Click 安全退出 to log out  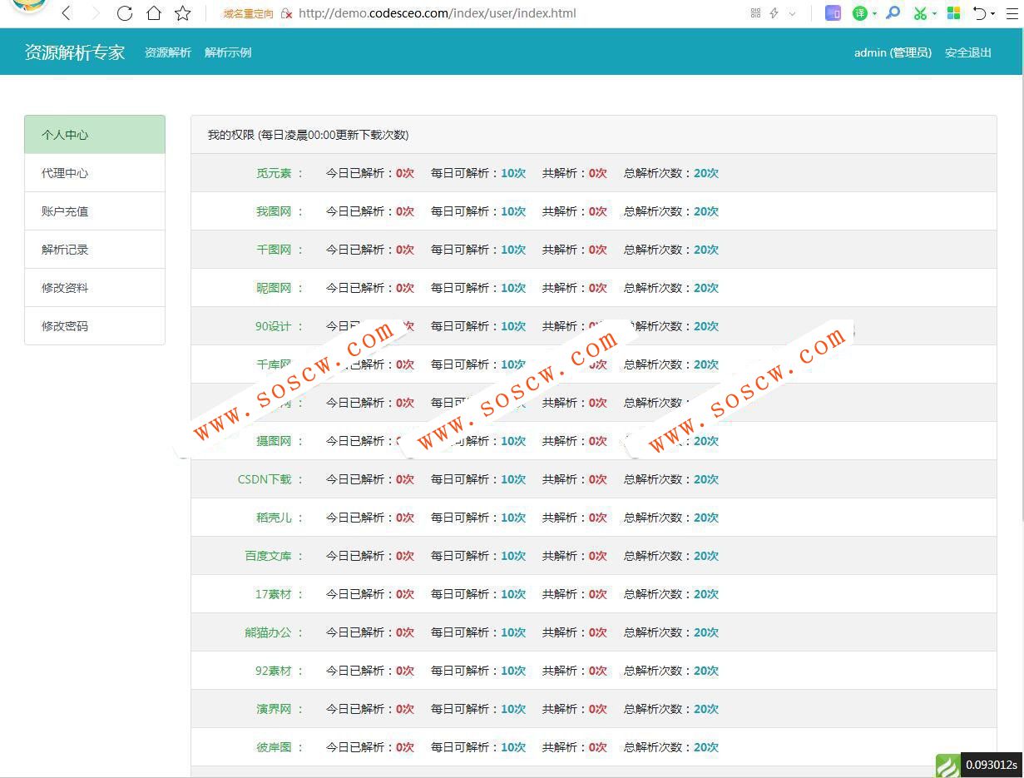968,52
